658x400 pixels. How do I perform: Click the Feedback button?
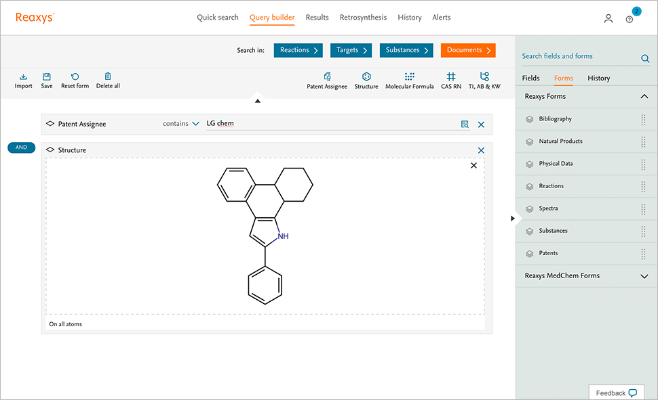click(x=616, y=393)
